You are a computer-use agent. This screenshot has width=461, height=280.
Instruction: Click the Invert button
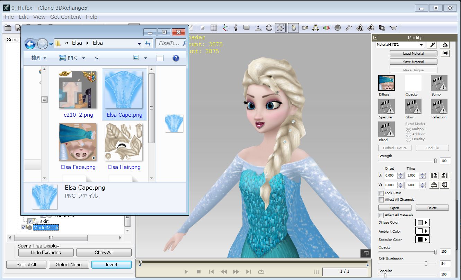pyautogui.click(x=112, y=264)
